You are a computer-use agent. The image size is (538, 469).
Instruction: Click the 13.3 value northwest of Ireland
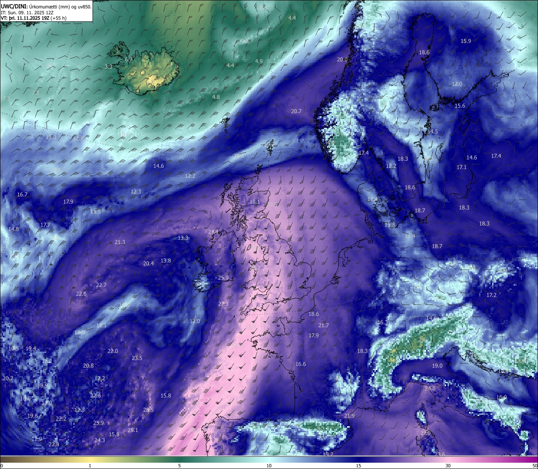click(183, 238)
